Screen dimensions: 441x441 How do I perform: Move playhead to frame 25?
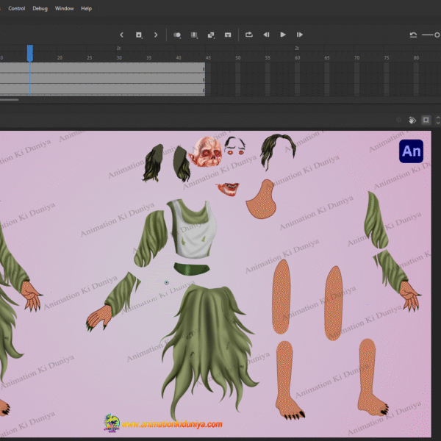[x=90, y=57]
